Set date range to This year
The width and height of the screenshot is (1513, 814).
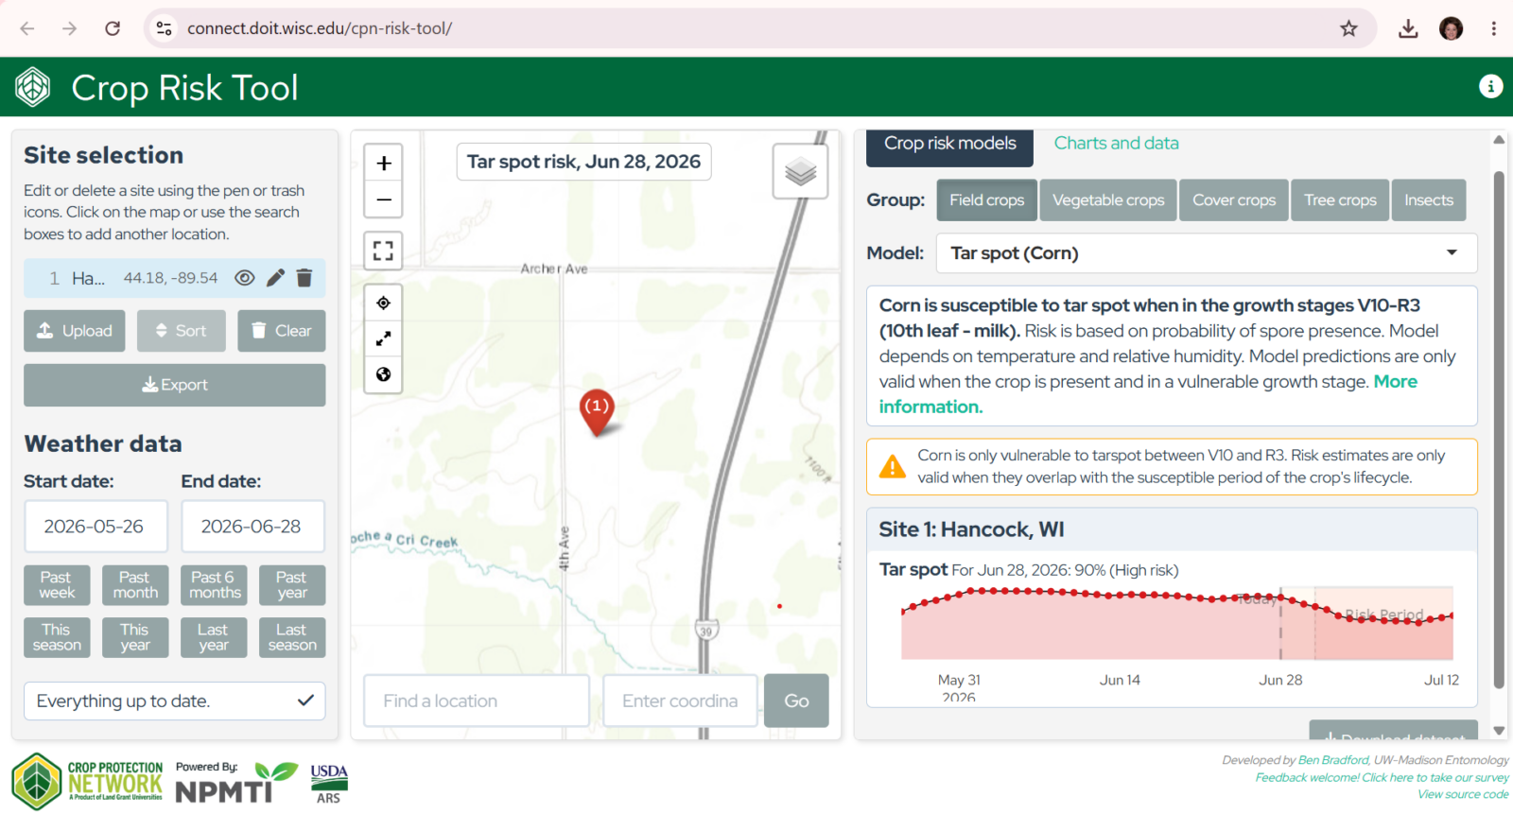point(135,637)
